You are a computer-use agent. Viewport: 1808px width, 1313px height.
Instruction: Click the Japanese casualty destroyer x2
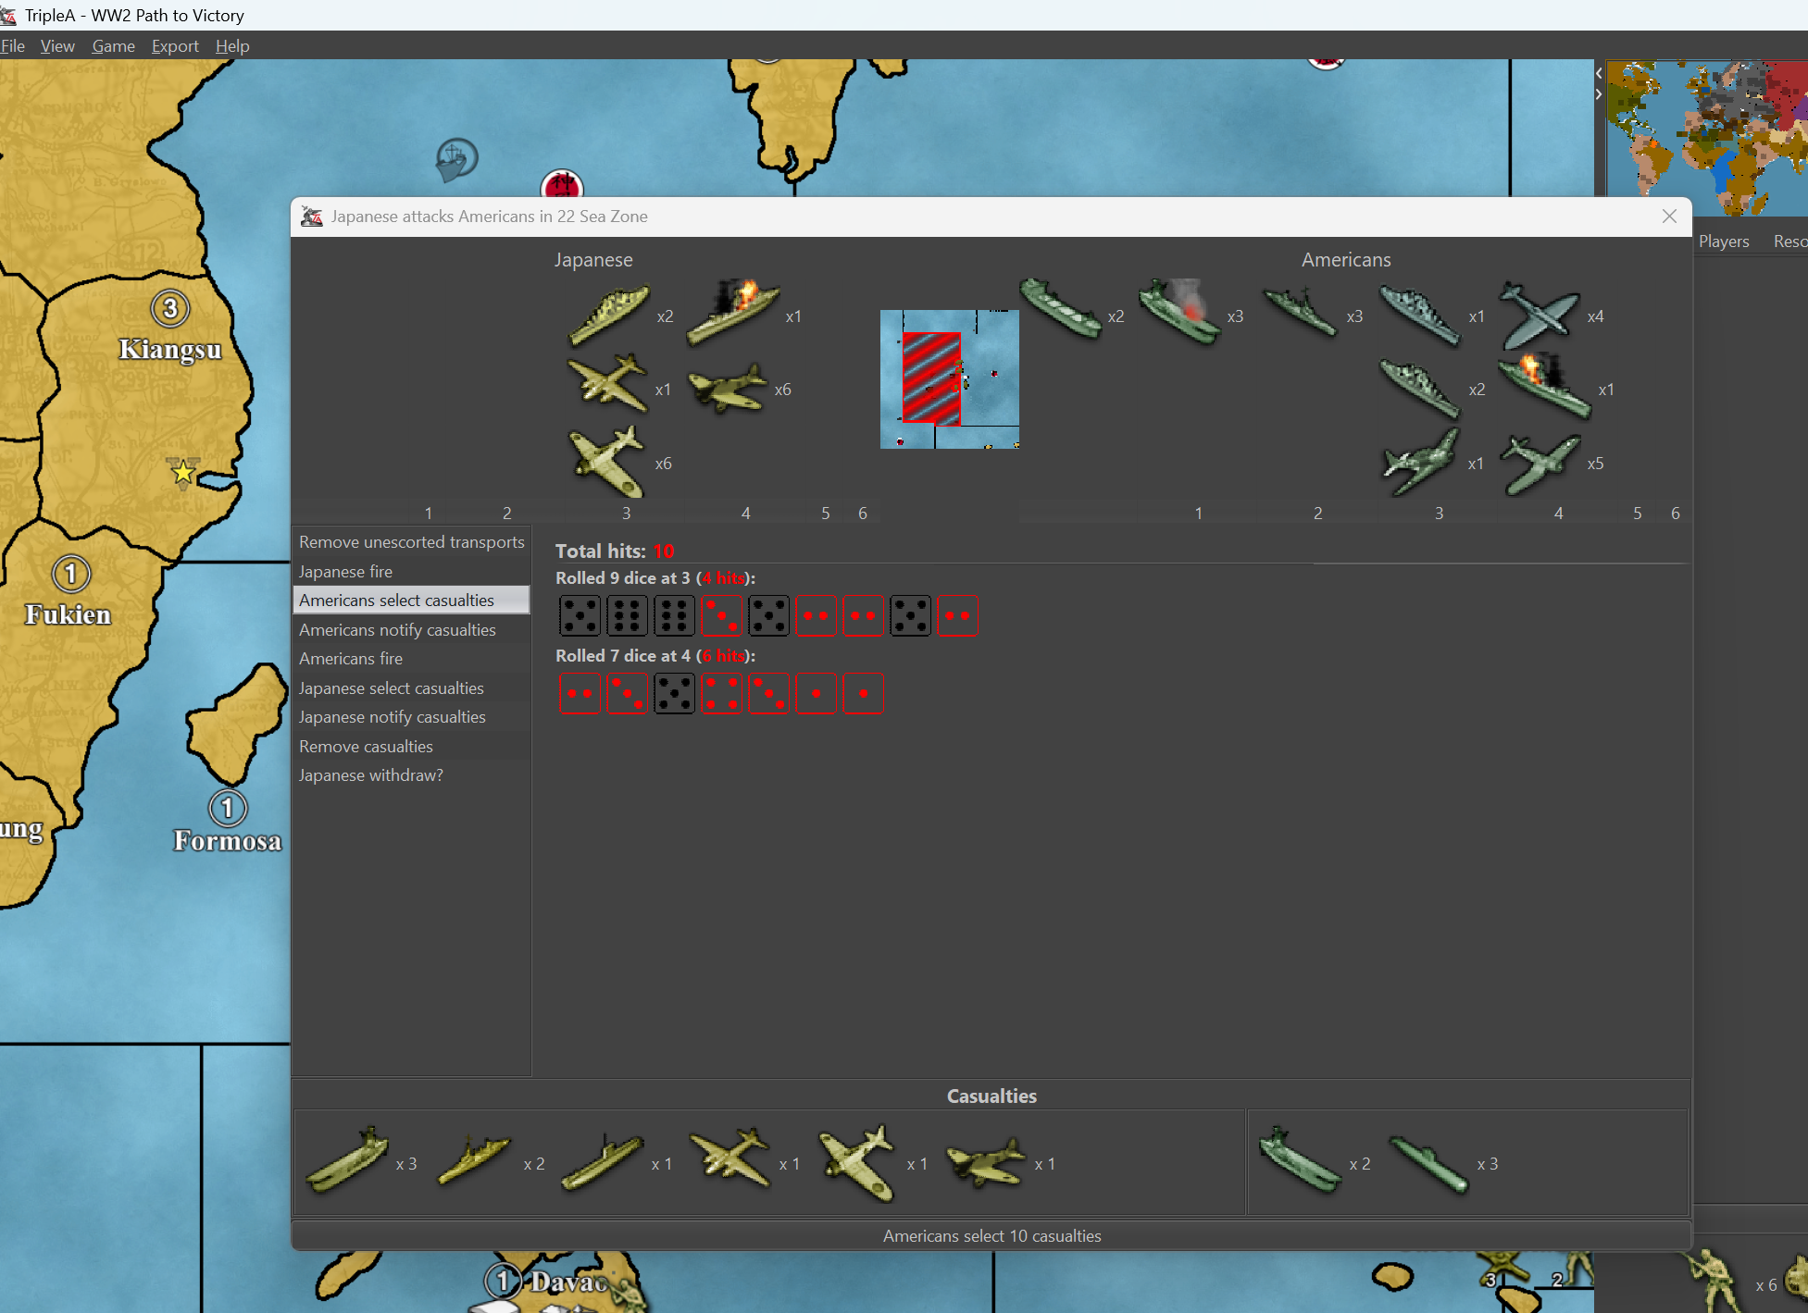(x=474, y=1161)
